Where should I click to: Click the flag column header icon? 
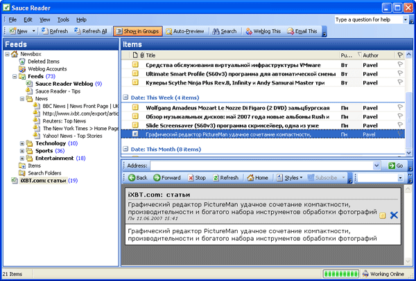click(x=400, y=55)
